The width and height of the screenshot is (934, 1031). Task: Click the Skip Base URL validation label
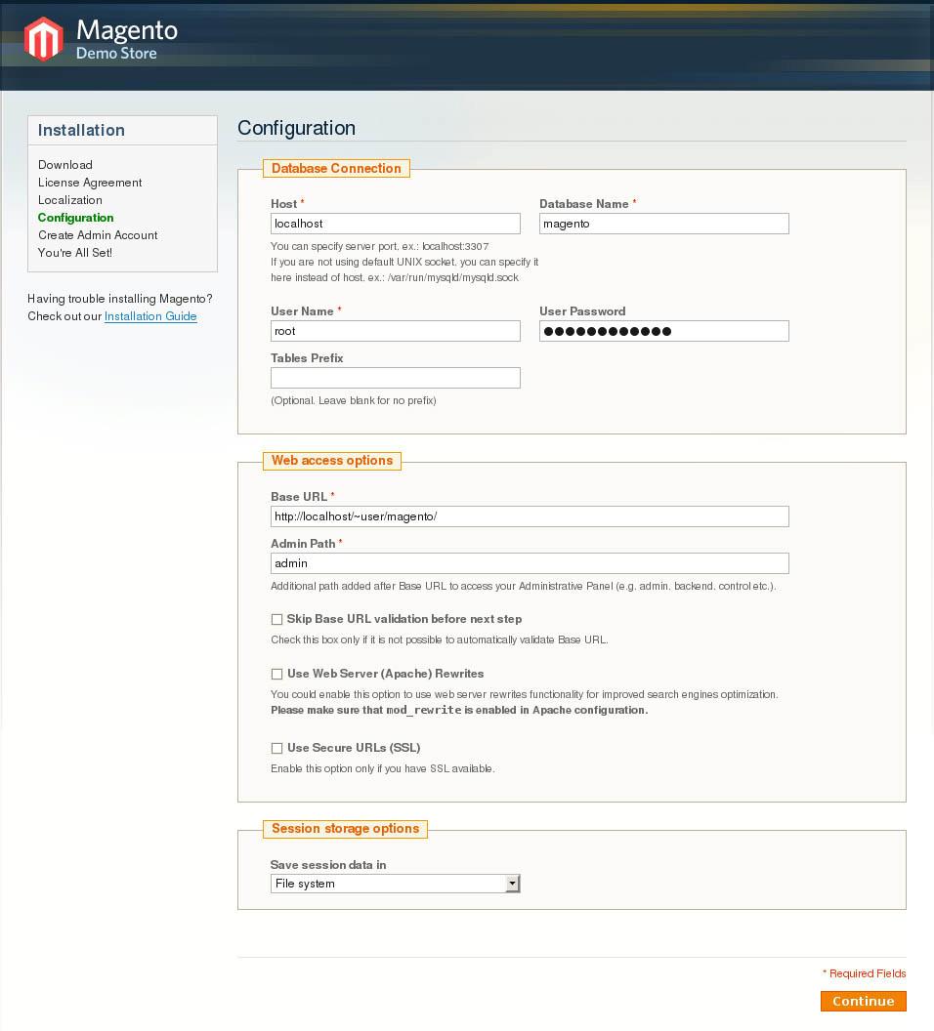click(x=404, y=619)
